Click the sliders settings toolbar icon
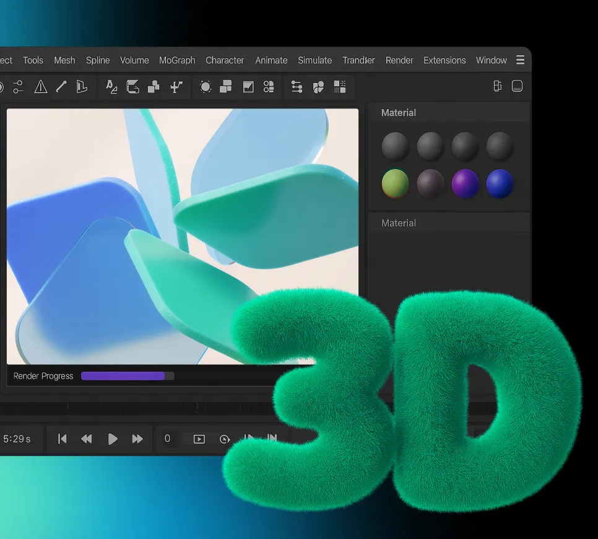The width and height of the screenshot is (598, 539). pyautogui.click(x=297, y=87)
